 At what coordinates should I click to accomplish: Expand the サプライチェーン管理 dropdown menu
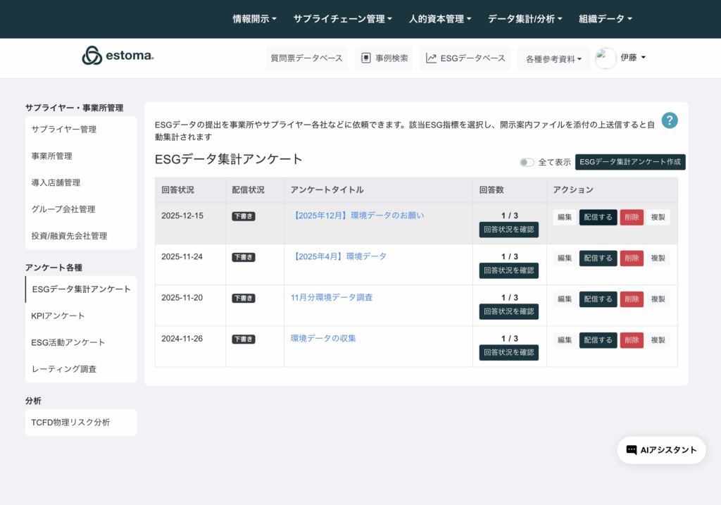click(342, 19)
